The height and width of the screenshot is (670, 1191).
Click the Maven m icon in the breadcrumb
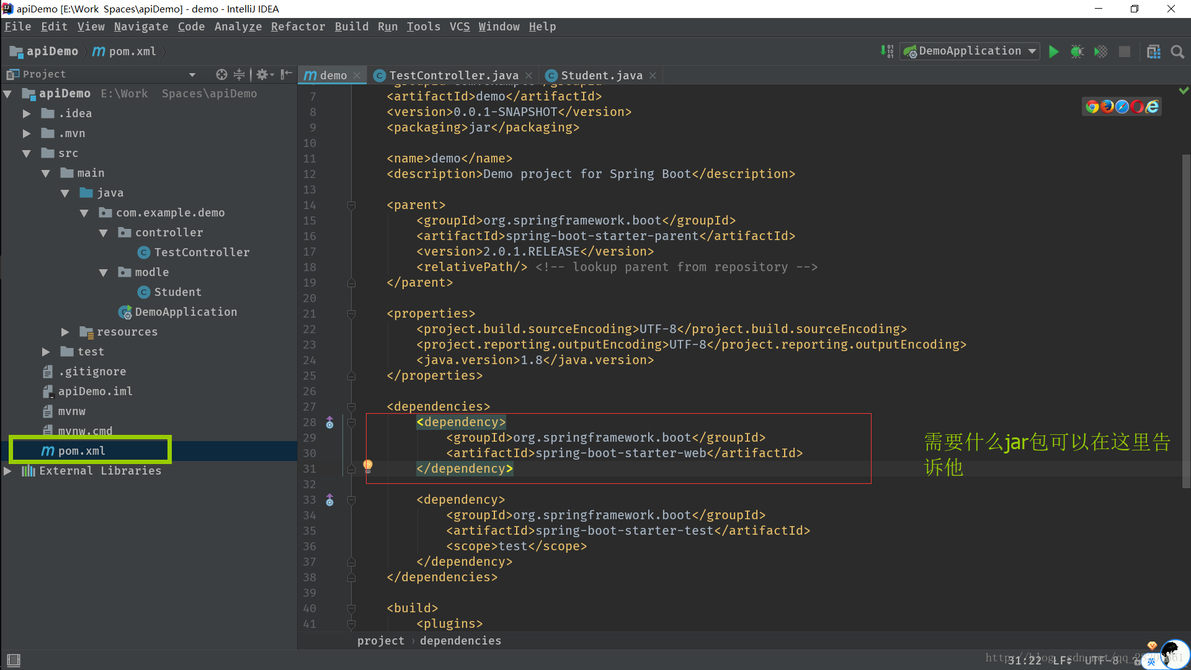click(99, 51)
